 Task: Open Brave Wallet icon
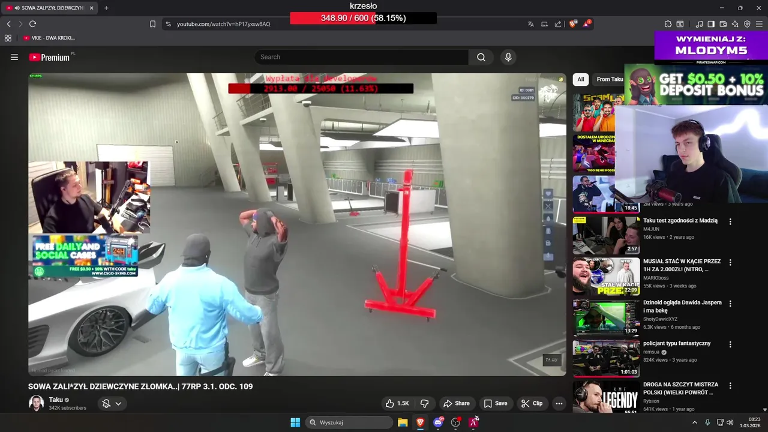[723, 24]
